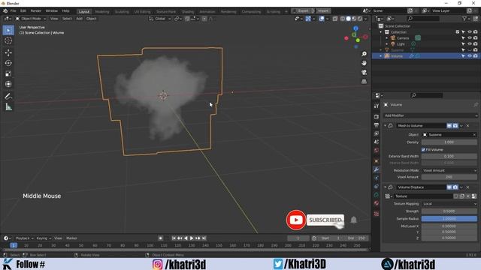Toggle Mesh to Volume viewport display
Image resolution: width=481 pixels, height=270 pixels.
point(449,126)
